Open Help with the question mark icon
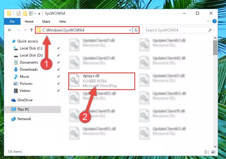226x159 pixels. [214, 21]
